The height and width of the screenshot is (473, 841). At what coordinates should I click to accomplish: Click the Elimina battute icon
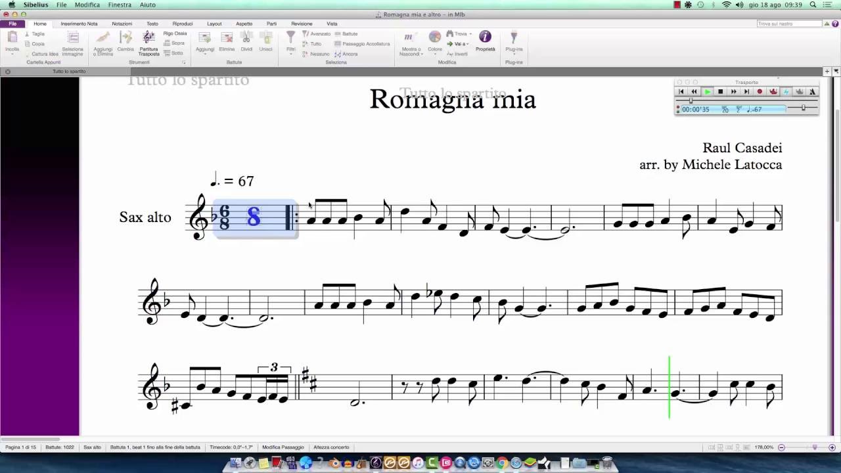pos(227,38)
